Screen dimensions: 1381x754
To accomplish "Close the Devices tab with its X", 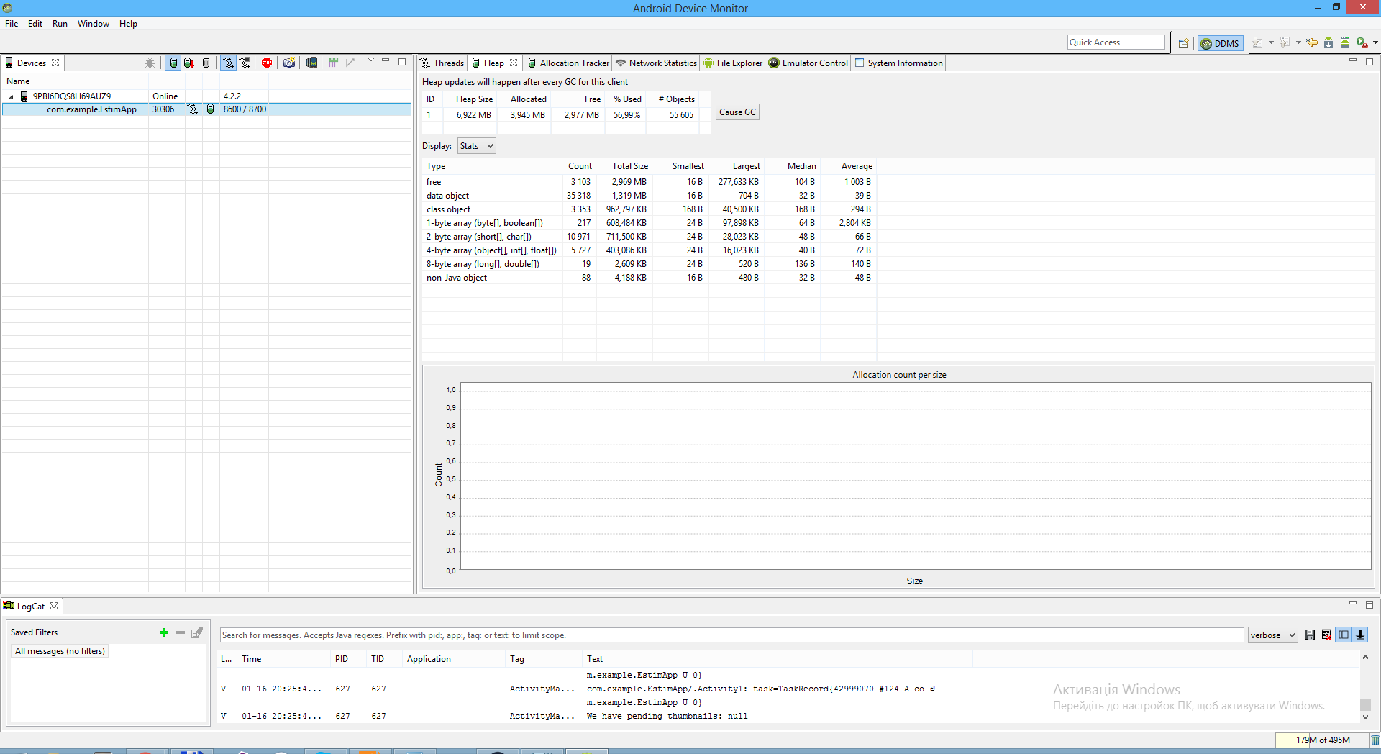I will [x=55, y=63].
